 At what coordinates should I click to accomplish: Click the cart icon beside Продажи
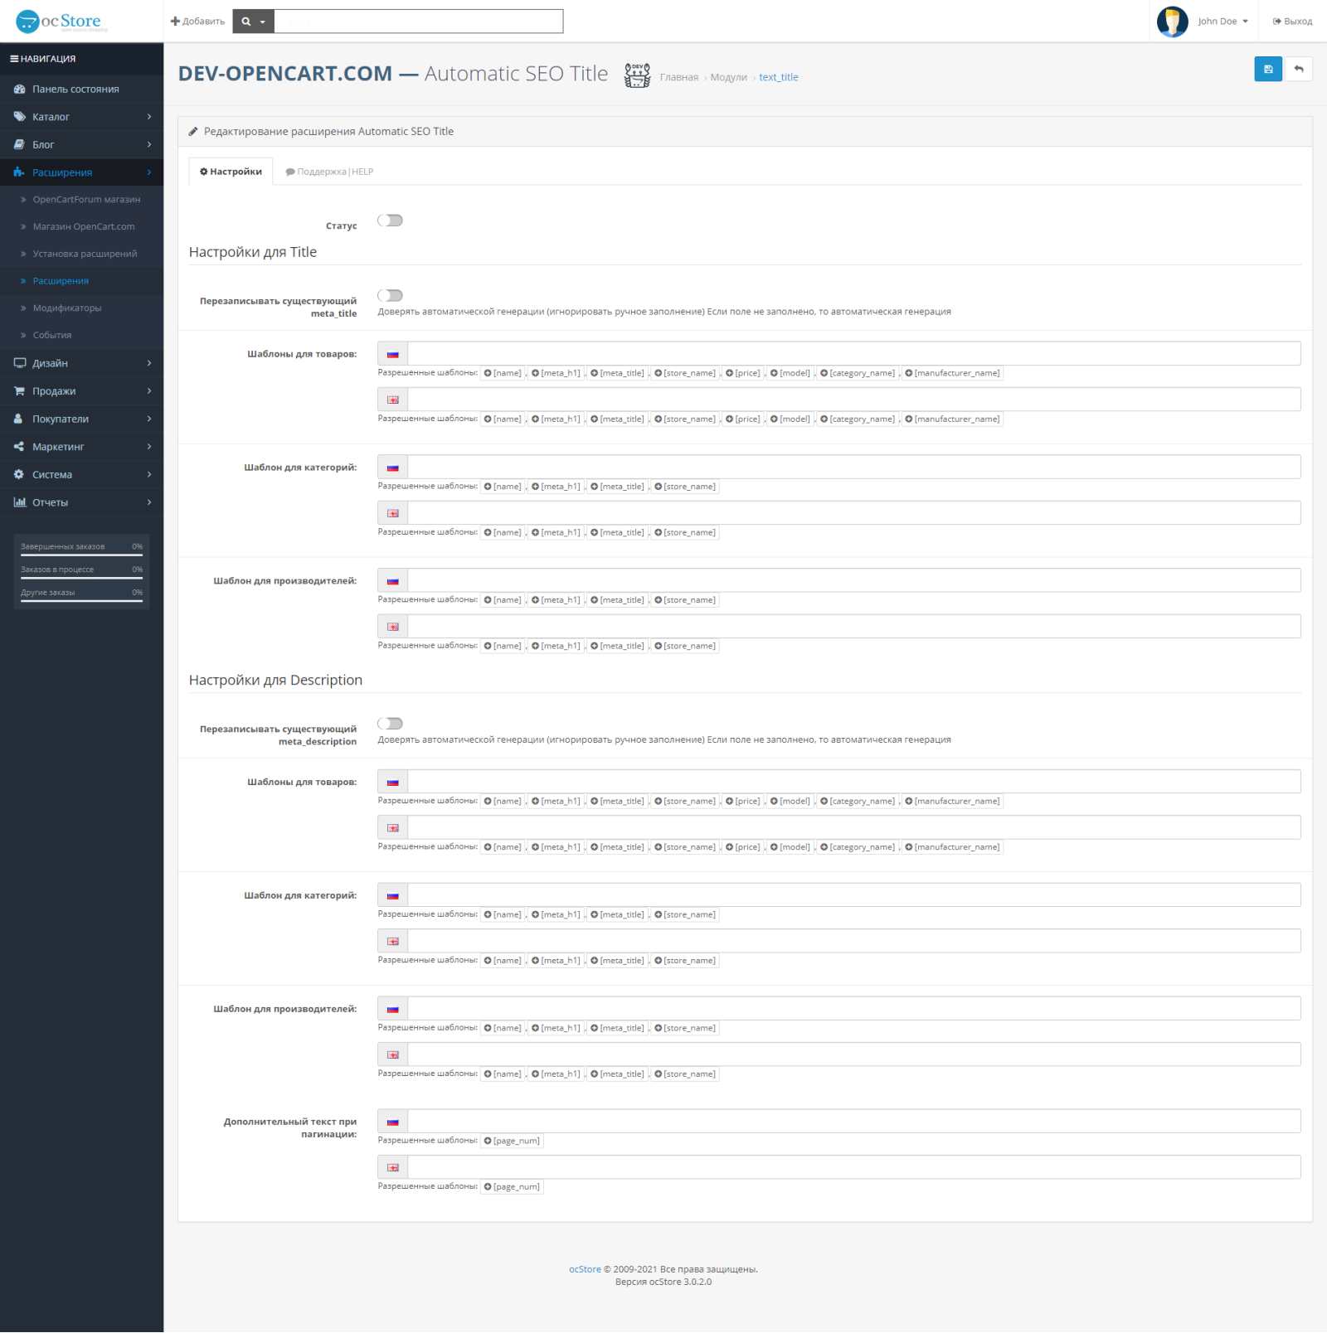[19, 391]
